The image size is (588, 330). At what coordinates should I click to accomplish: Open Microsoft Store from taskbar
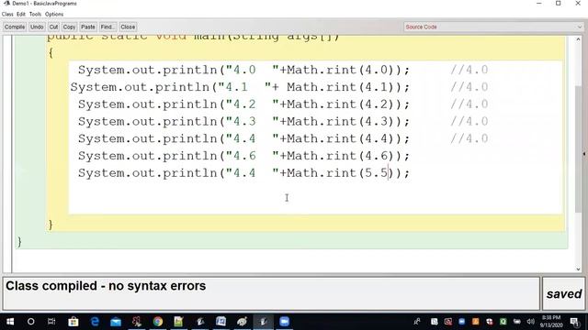point(73,322)
